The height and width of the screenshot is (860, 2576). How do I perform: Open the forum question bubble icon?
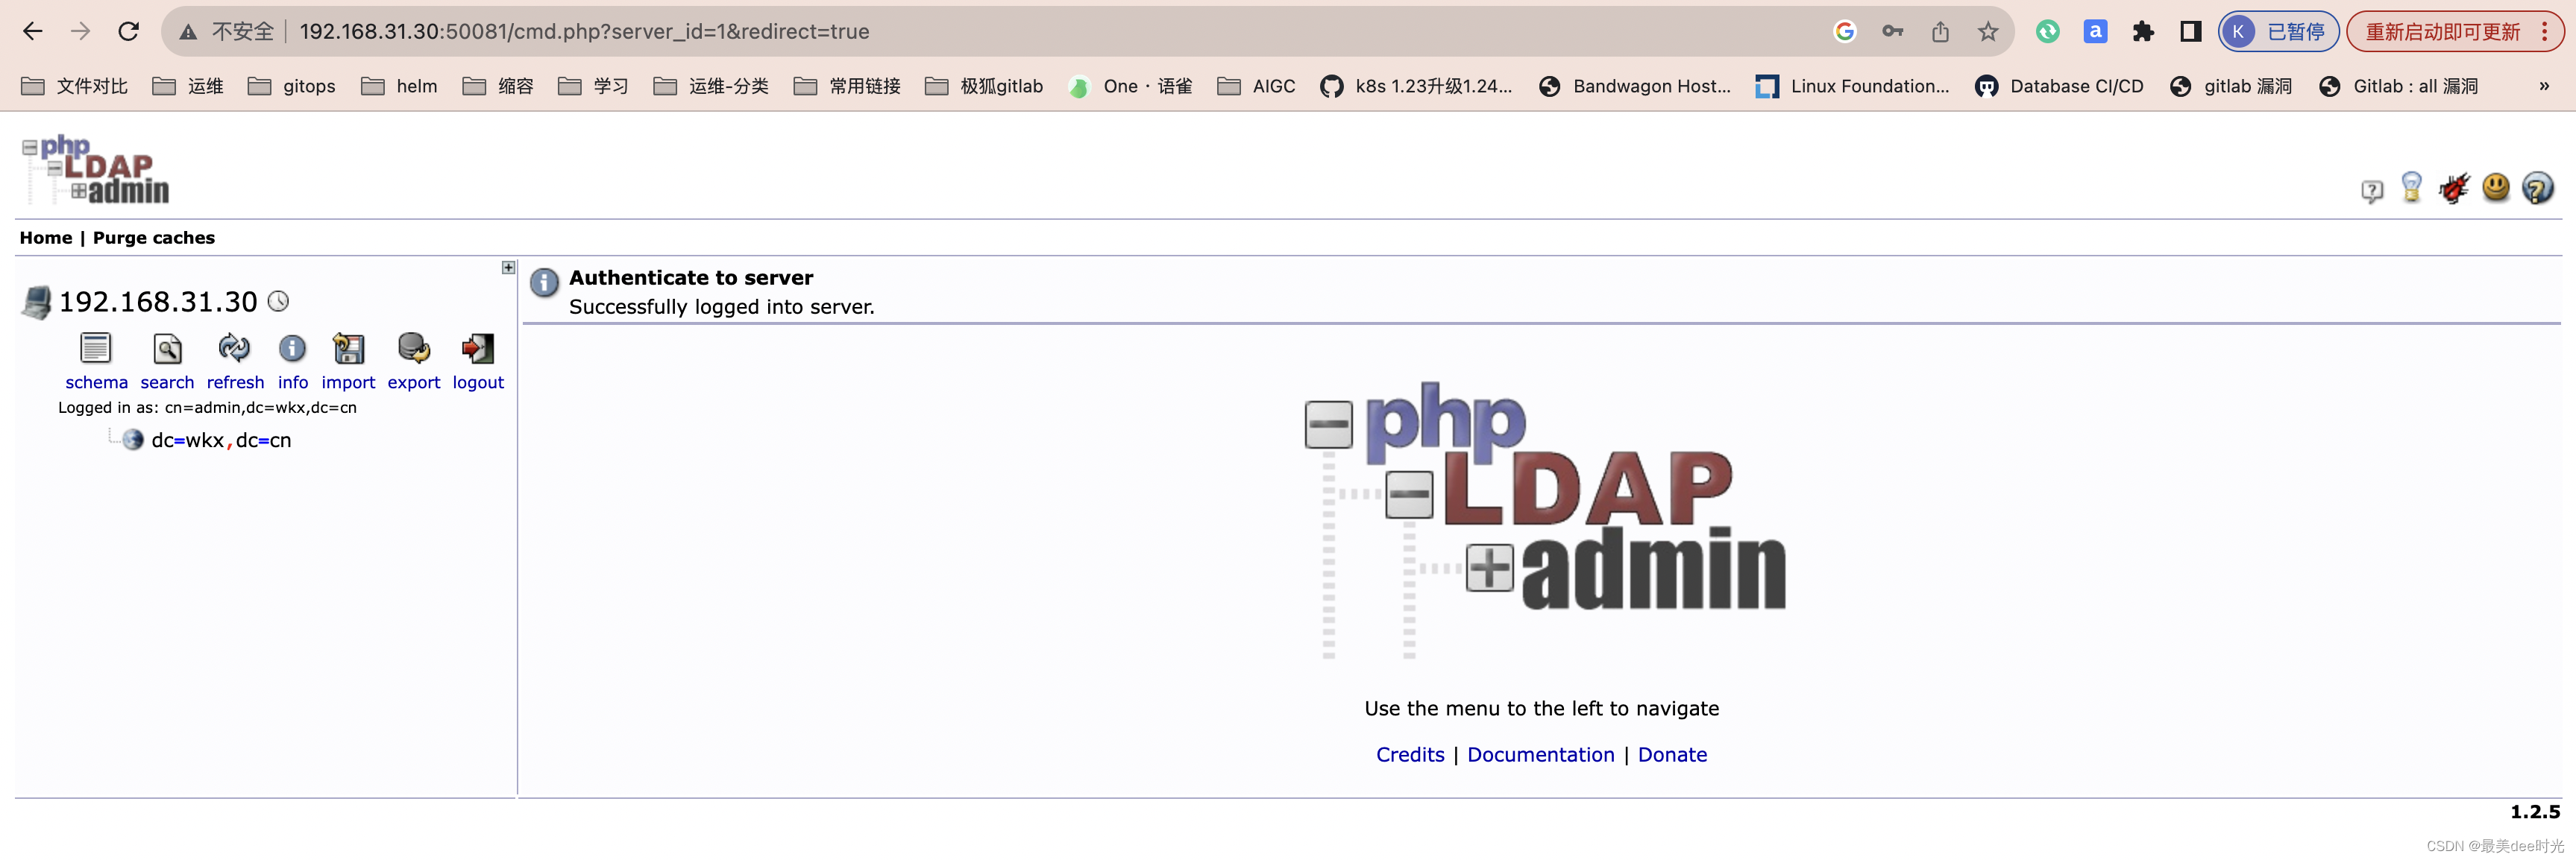pos(2372,190)
